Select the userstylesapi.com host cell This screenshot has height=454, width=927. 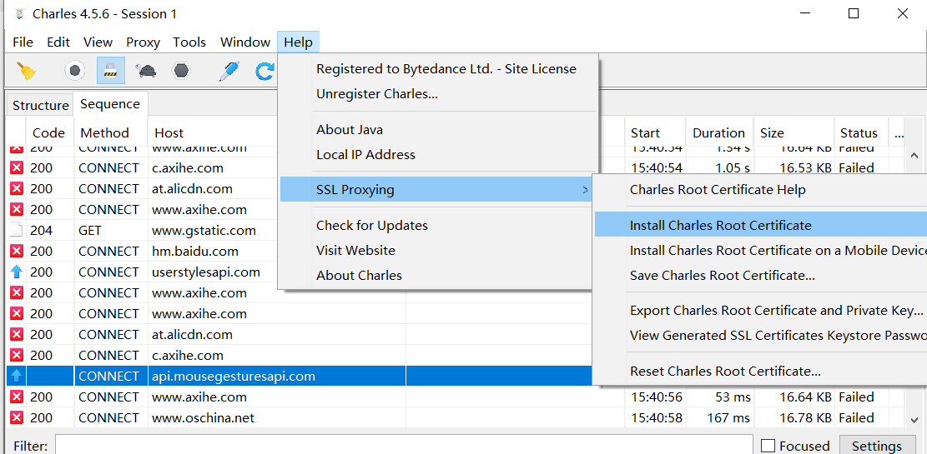click(x=206, y=272)
